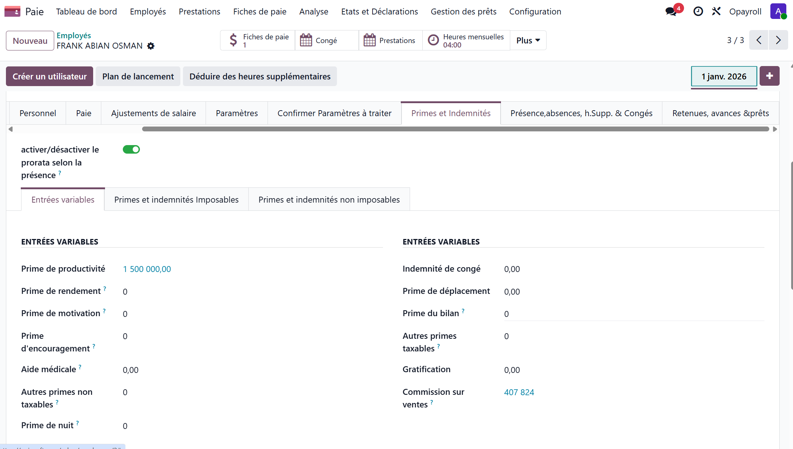
Task: Click the Prestations calendar icon
Action: [369, 40]
